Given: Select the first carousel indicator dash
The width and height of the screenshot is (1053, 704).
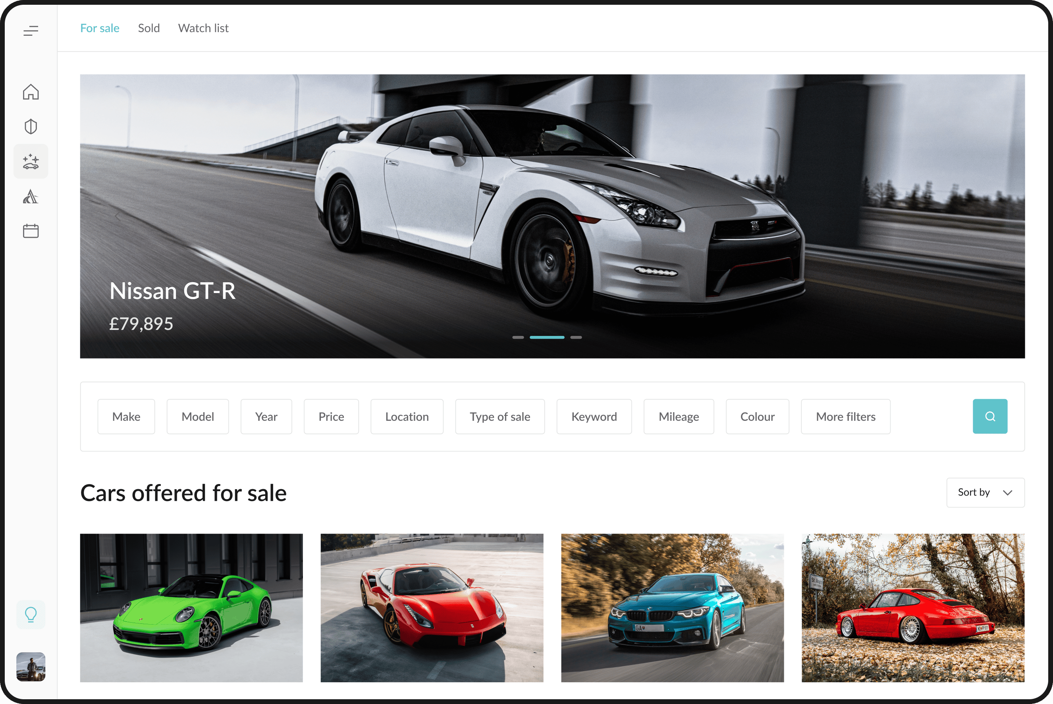Looking at the screenshot, I should (518, 337).
